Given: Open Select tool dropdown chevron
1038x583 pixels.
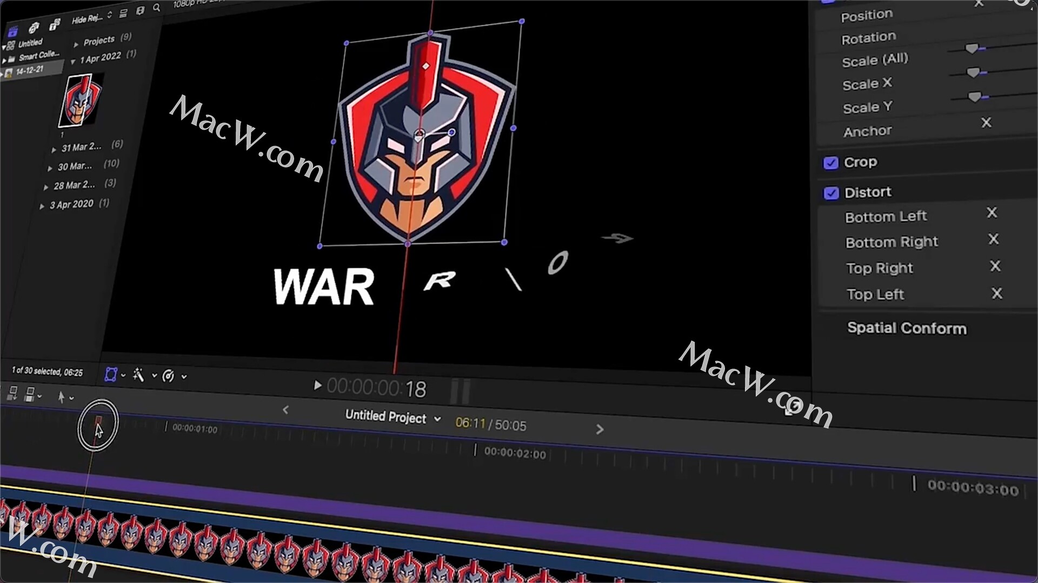Looking at the screenshot, I should tap(71, 398).
